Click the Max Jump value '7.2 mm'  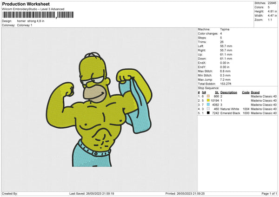[x=225, y=79]
